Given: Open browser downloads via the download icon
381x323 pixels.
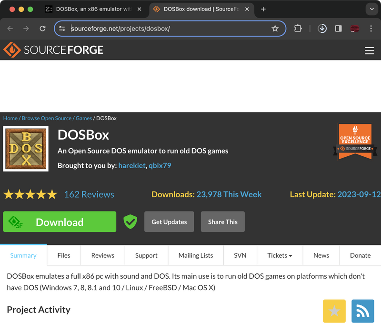Looking at the screenshot, I should (x=322, y=29).
